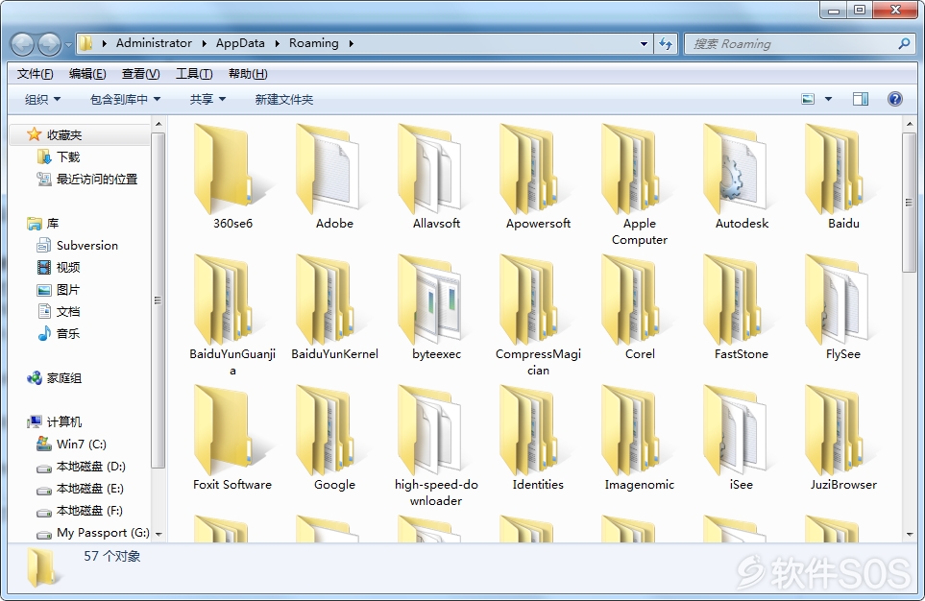Change the view with the view icon
This screenshot has width=925, height=601.
(x=808, y=99)
